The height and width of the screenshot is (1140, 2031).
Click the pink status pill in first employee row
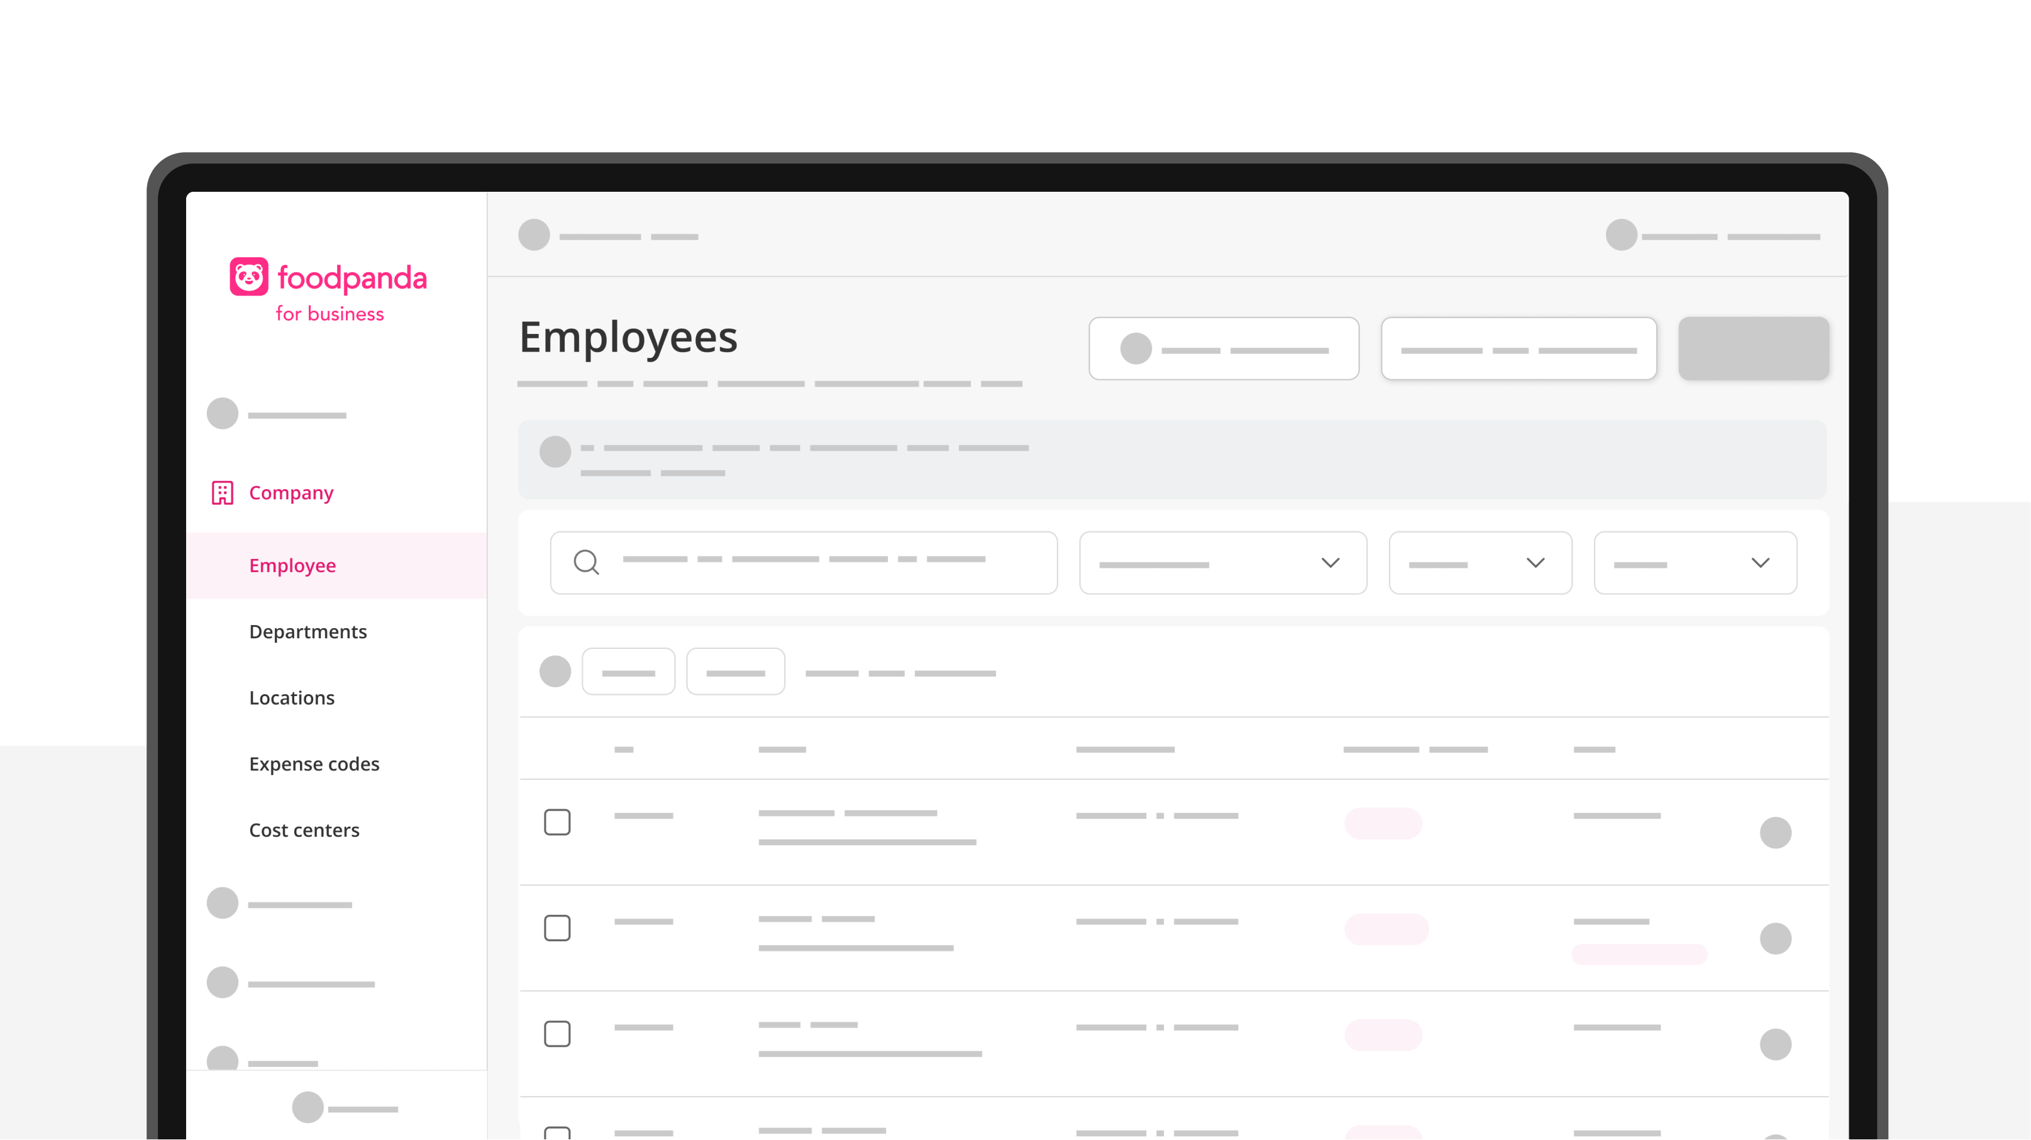coord(1383,823)
